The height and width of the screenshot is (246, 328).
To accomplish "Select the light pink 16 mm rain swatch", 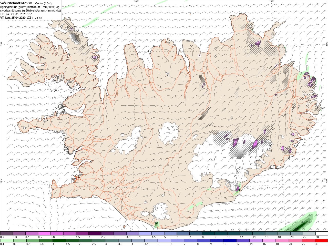I will click(x=269, y=241).
